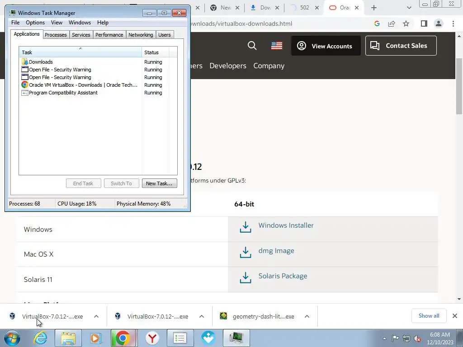Open Chrome bookmark star icon
This screenshot has height=347, width=463.
click(x=406, y=23)
